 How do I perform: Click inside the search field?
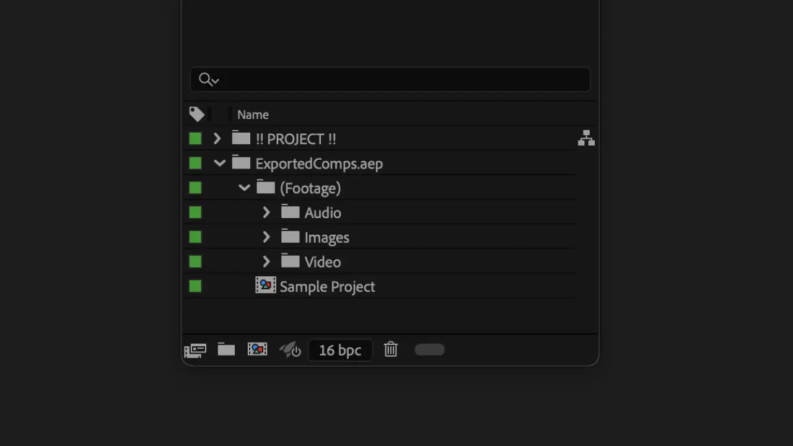403,79
